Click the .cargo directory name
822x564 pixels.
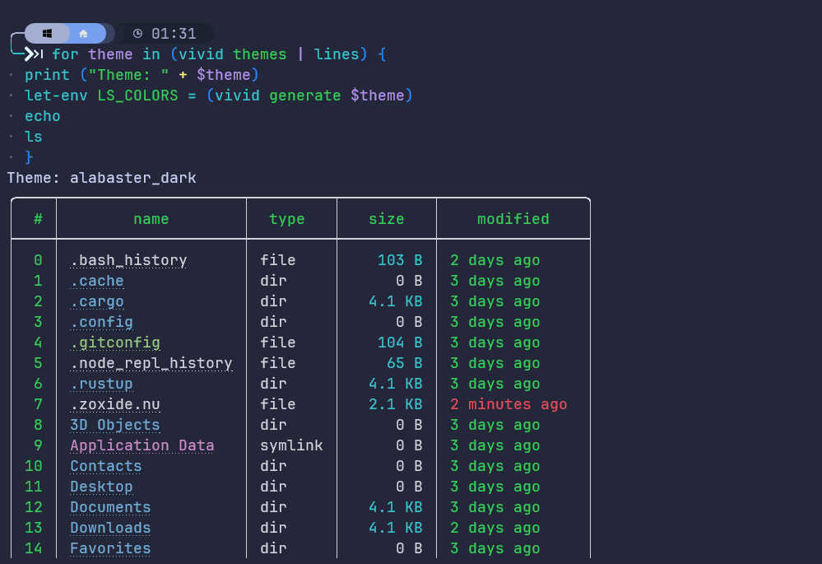tap(97, 301)
